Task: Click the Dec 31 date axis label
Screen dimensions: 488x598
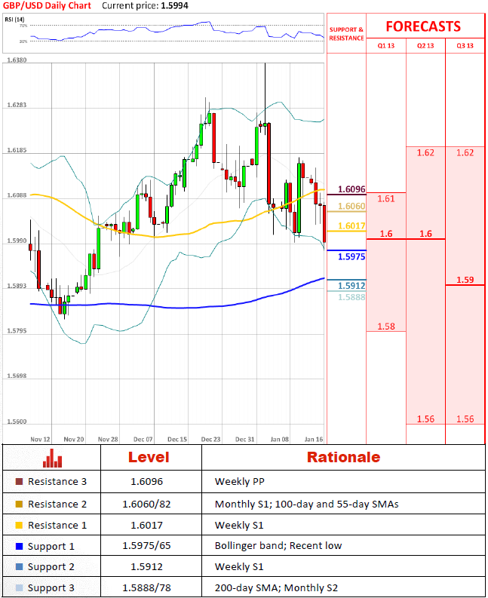Action: [244, 440]
